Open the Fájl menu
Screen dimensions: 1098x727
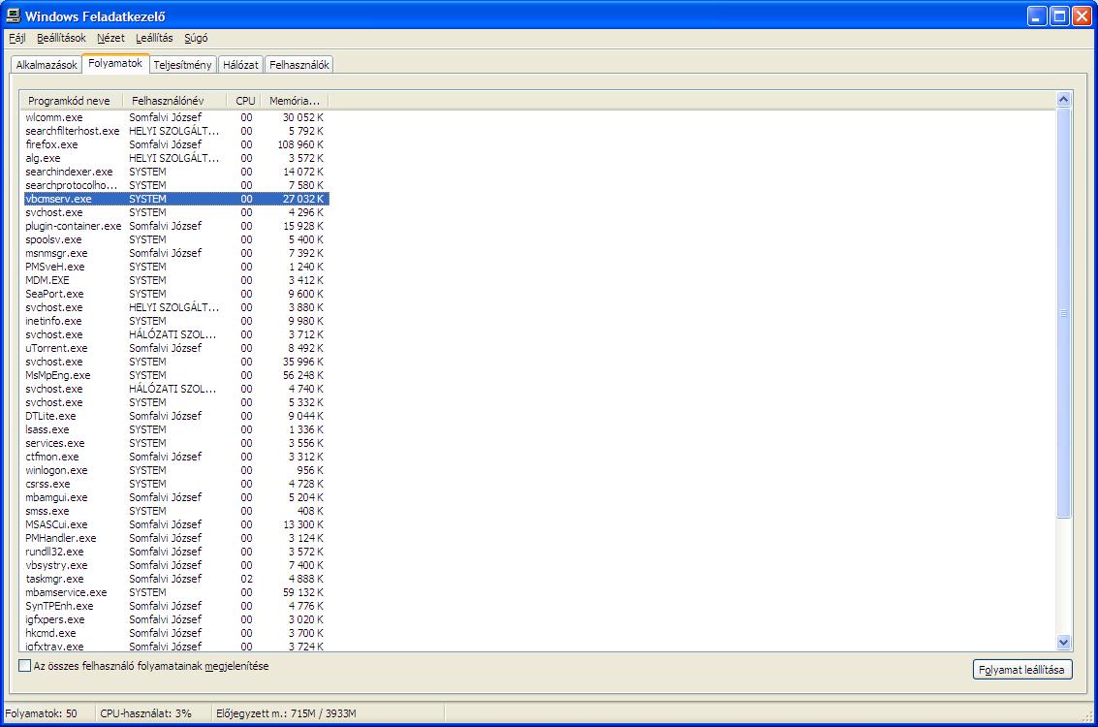coord(16,38)
